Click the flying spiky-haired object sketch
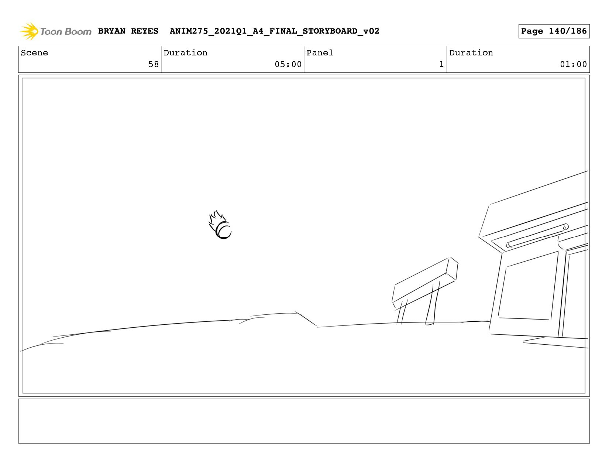 click(220, 225)
